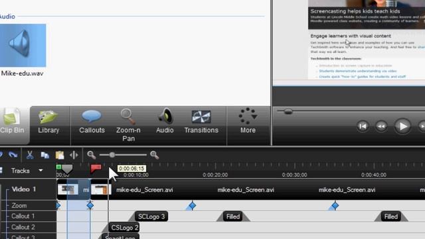Image resolution: width=425 pixels, height=239 pixels.
Task: Click the first mike-edu_Screen.avi clip label
Action: (145, 190)
